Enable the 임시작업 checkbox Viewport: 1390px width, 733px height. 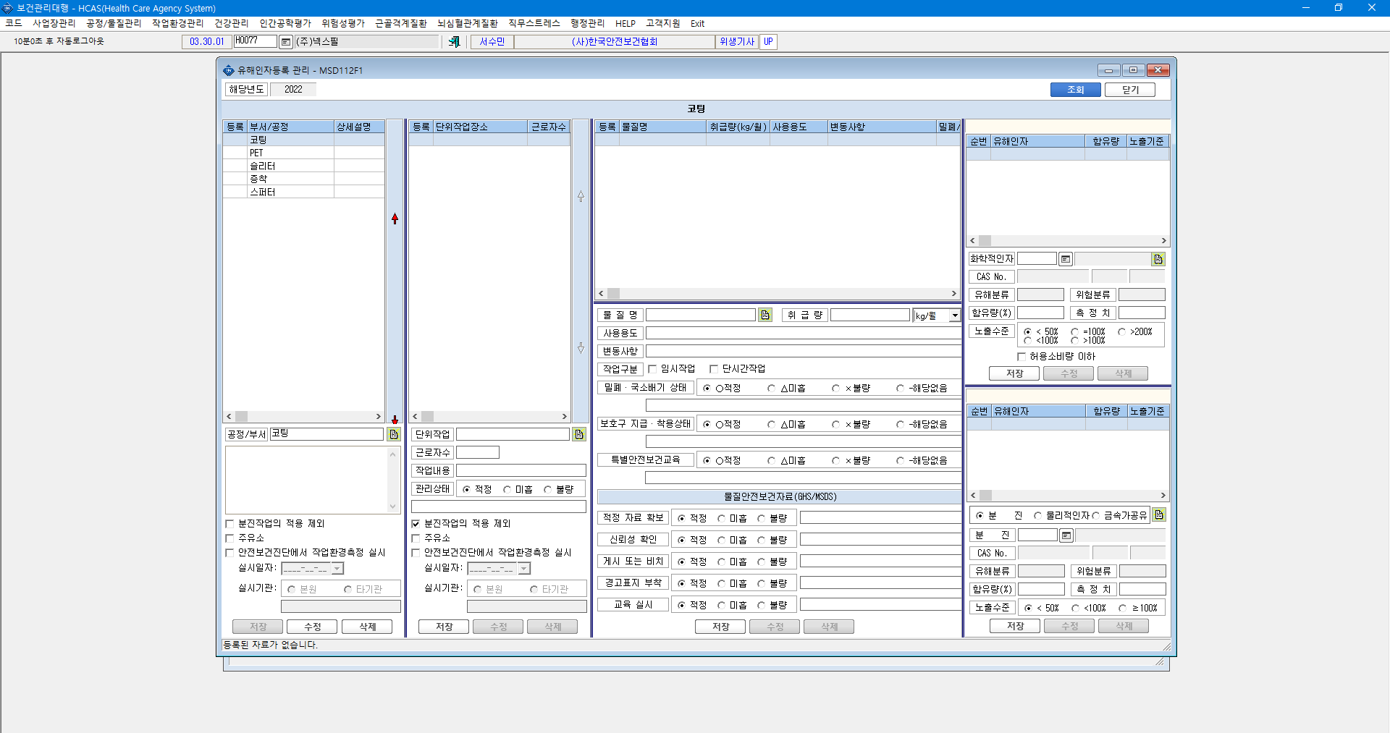[653, 369]
